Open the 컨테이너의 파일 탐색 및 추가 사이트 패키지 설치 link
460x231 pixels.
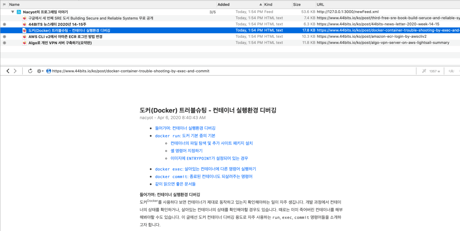coord(212,143)
